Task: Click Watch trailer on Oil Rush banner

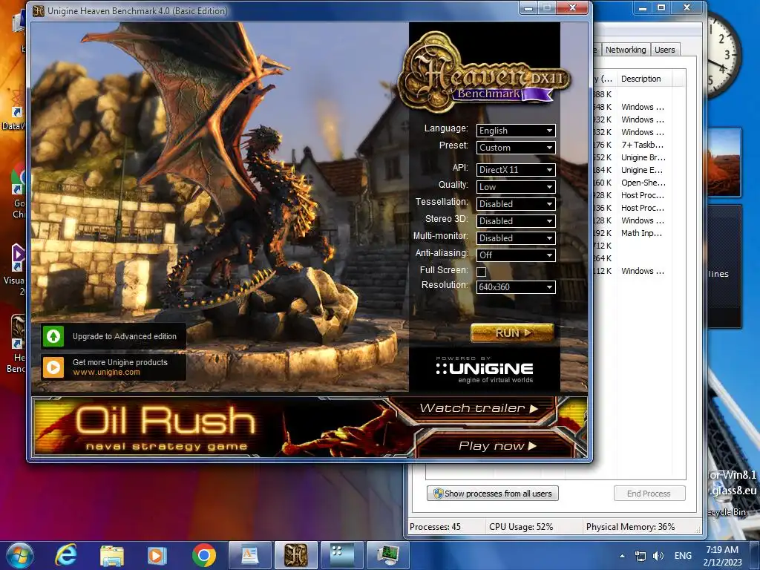Action: [477, 408]
